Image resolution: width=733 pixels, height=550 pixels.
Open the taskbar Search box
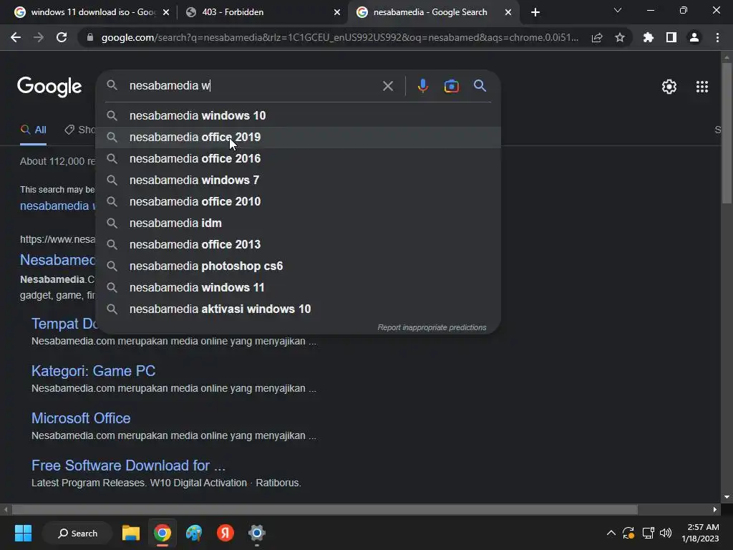click(x=77, y=533)
